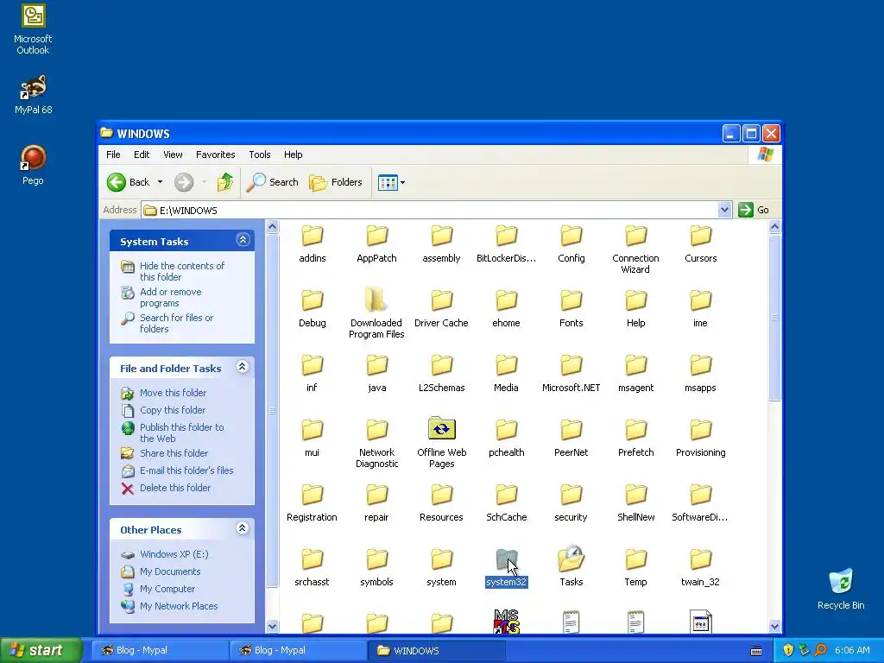Click Move this folder
The width and height of the screenshot is (884, 663).
coord(173,393)
